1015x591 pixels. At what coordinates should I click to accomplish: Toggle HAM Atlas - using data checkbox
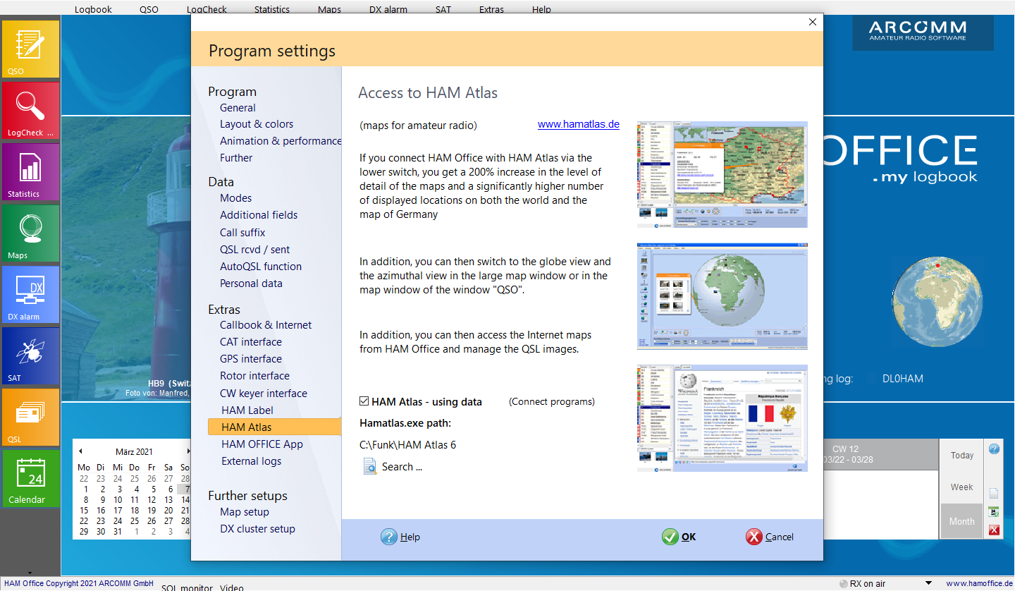pyautogui.click(x=364, y=401)
